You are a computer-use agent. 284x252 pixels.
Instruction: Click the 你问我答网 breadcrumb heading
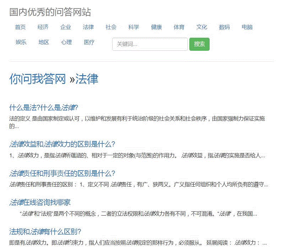38,79
